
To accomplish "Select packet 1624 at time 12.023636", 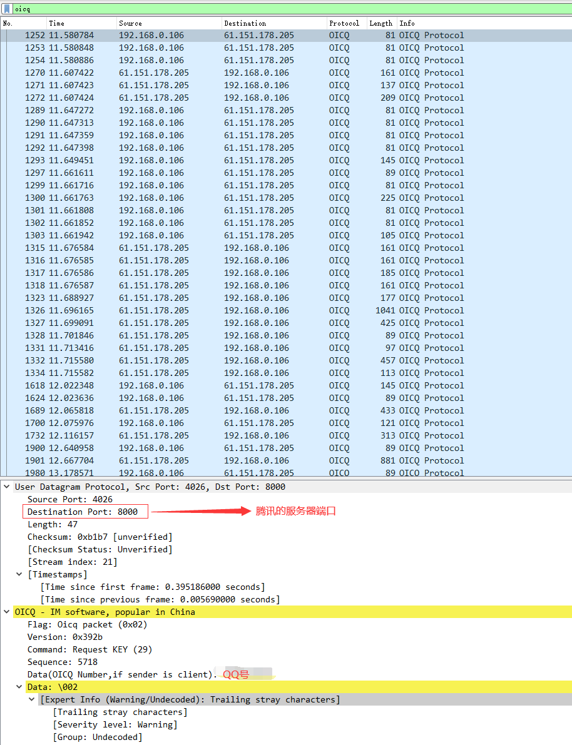I will pyautogui.click(x=286, y=398).
